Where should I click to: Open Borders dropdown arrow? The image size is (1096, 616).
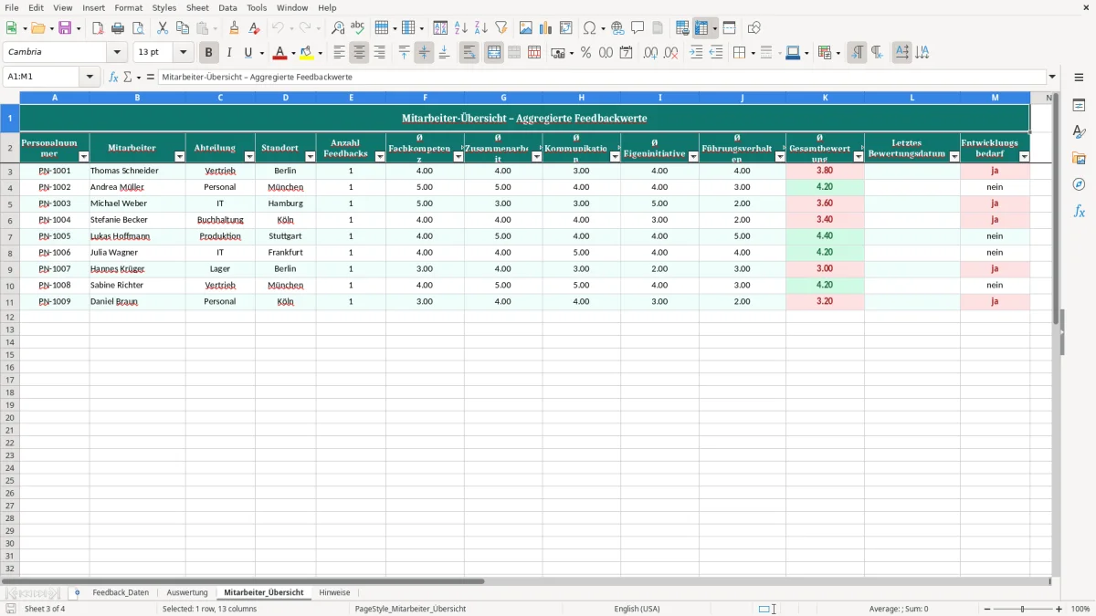[x=752, y=53]
